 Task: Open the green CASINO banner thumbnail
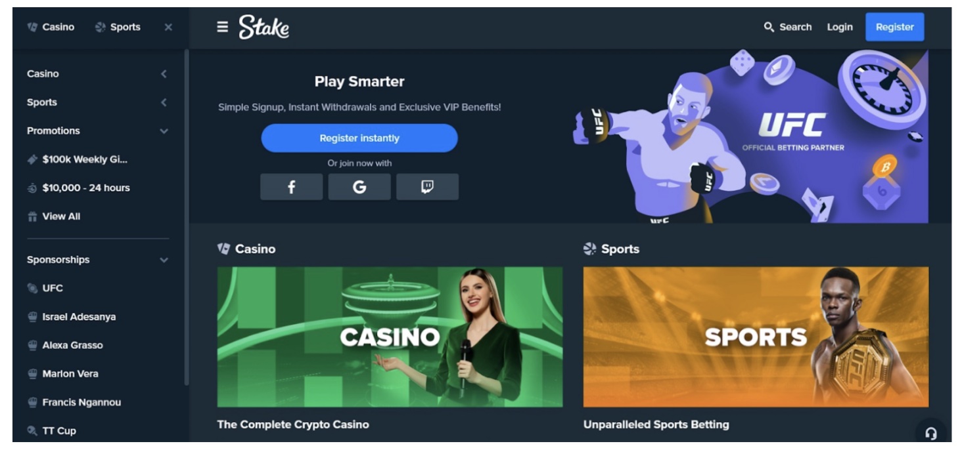390,337
